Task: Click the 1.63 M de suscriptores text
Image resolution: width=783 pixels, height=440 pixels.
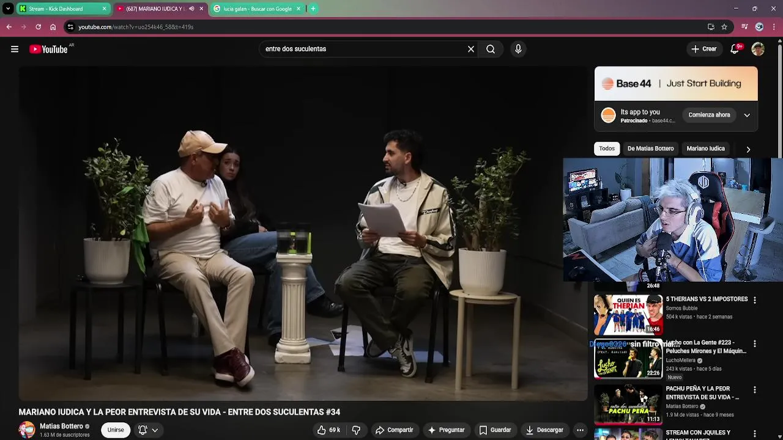Action: 64,435
